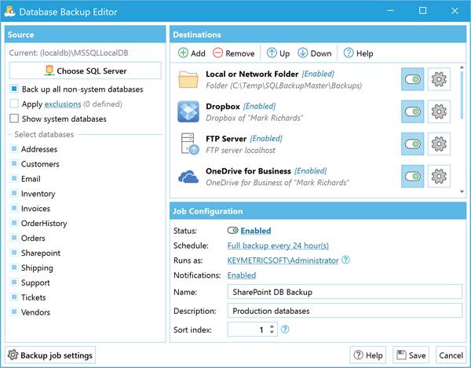Open settings gear for Dropbox destination
The height and width of the screenshot is (368, 471).
pyautogui.click(x=439, y=111)
